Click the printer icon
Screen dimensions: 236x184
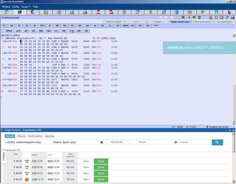coord(233,18)
